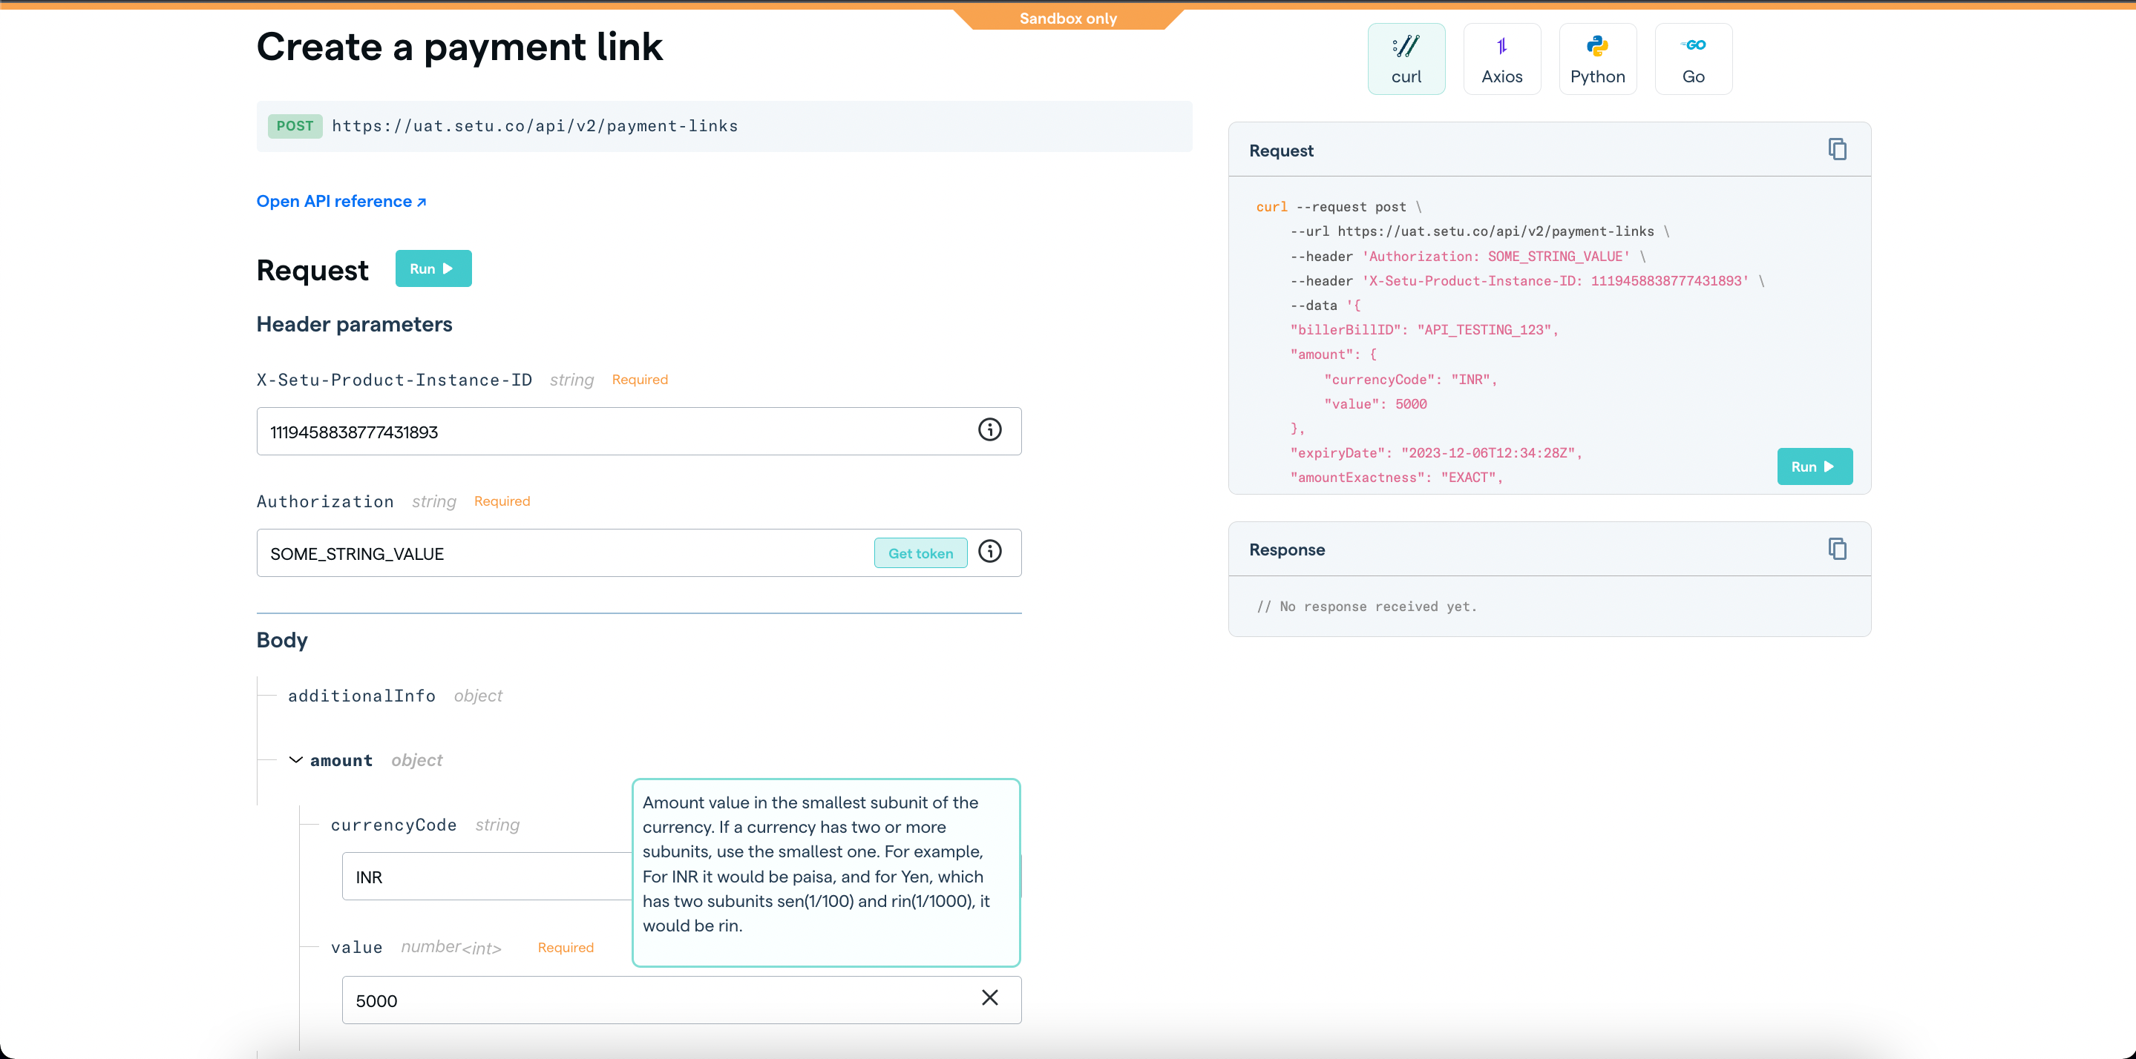
Task: Collapse the amount object chevron
Action: [295, 760]
